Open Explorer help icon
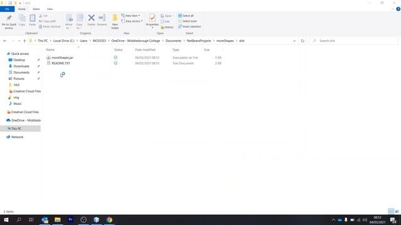The width and height of the screenshot is (401, 225). point(398,9)
